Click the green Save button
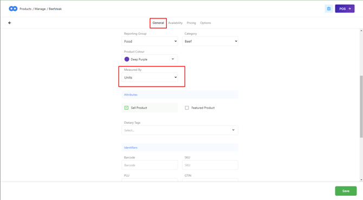 tap(346, 191)
